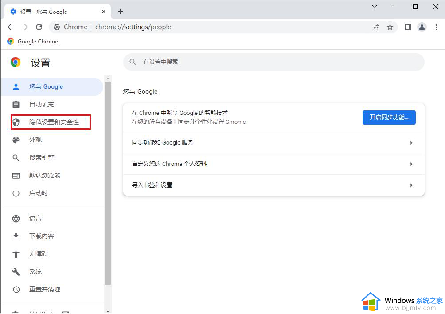The width and height of the screenshot is (445, 314).
Task: Click the shield icon for 隐私设置和安全性
Action: coord(16,122)
